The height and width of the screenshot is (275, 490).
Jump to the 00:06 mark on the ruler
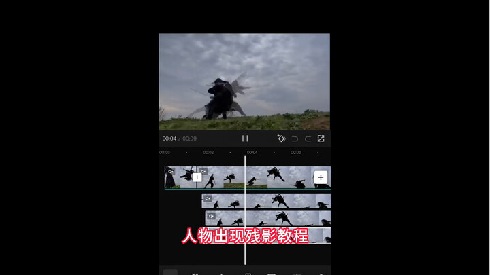295,153
